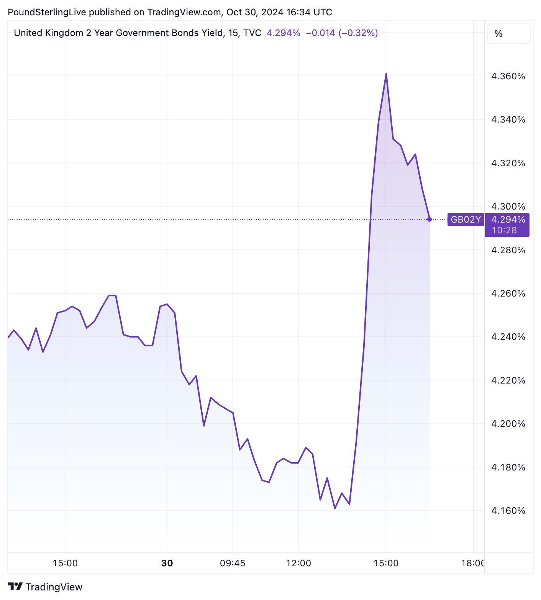Click the 4.294% value in chart legend
This screenshot has height=600, width=541.
click(x=284, y=33)
